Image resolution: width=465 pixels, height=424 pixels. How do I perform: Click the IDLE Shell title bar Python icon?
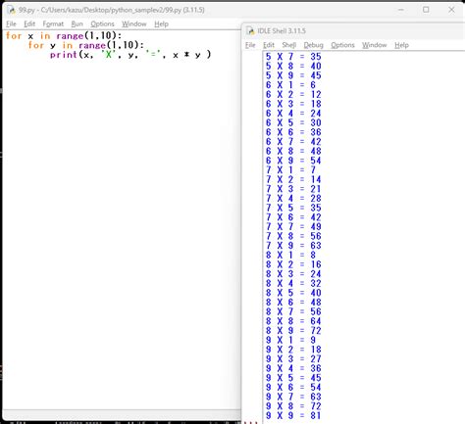(250, 31)
